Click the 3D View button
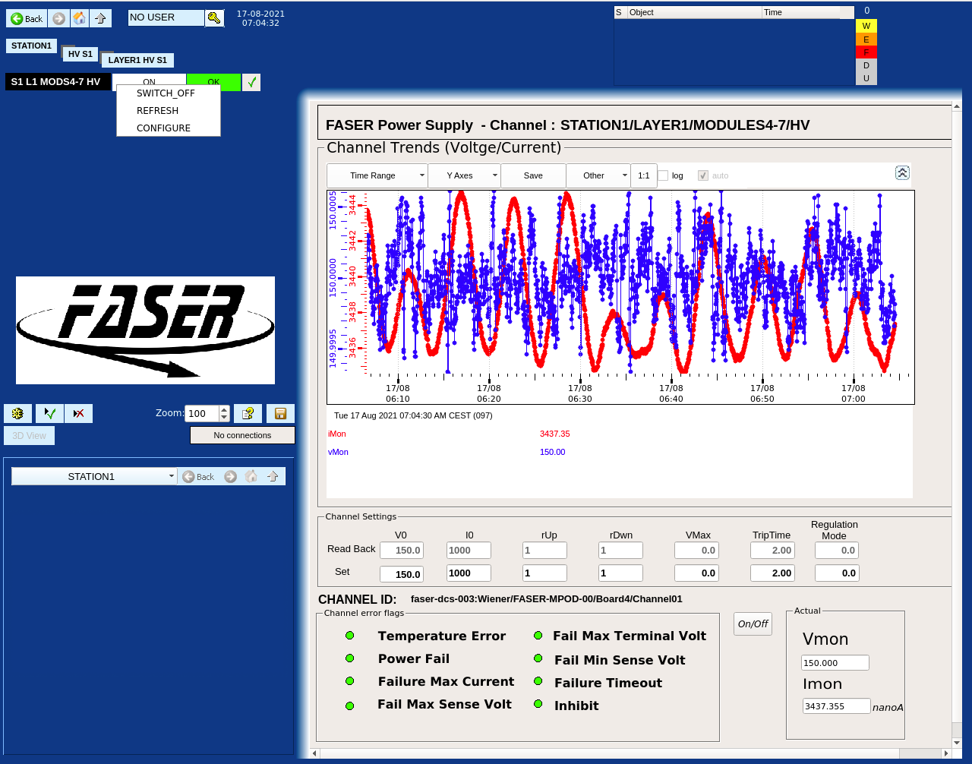 coord(30,436)
